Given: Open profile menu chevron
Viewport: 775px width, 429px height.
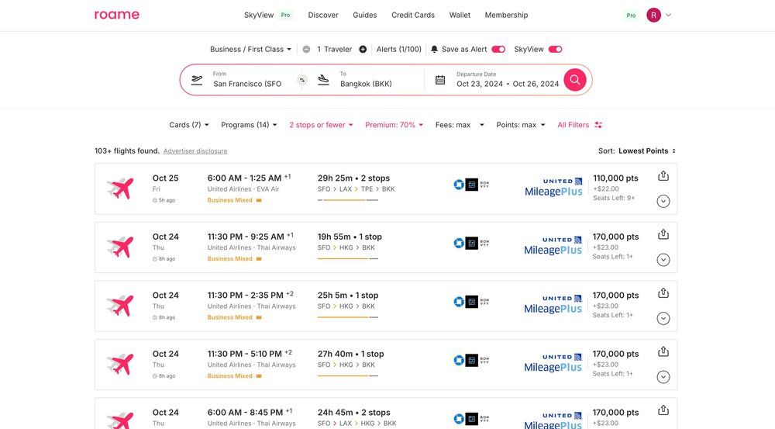Looking at the screenshot, I should 668,16.
